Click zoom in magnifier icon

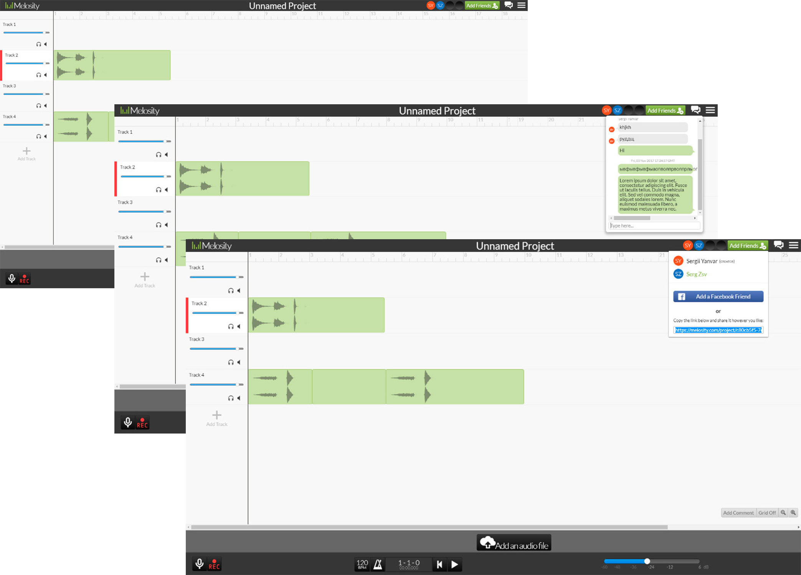[x=793, y=513]
